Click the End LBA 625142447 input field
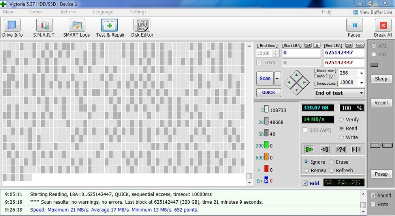 (x=344, y=53)
